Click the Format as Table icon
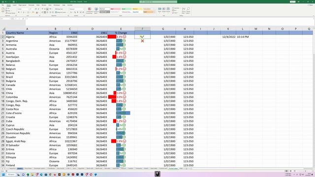 click(x=96, y=10)
